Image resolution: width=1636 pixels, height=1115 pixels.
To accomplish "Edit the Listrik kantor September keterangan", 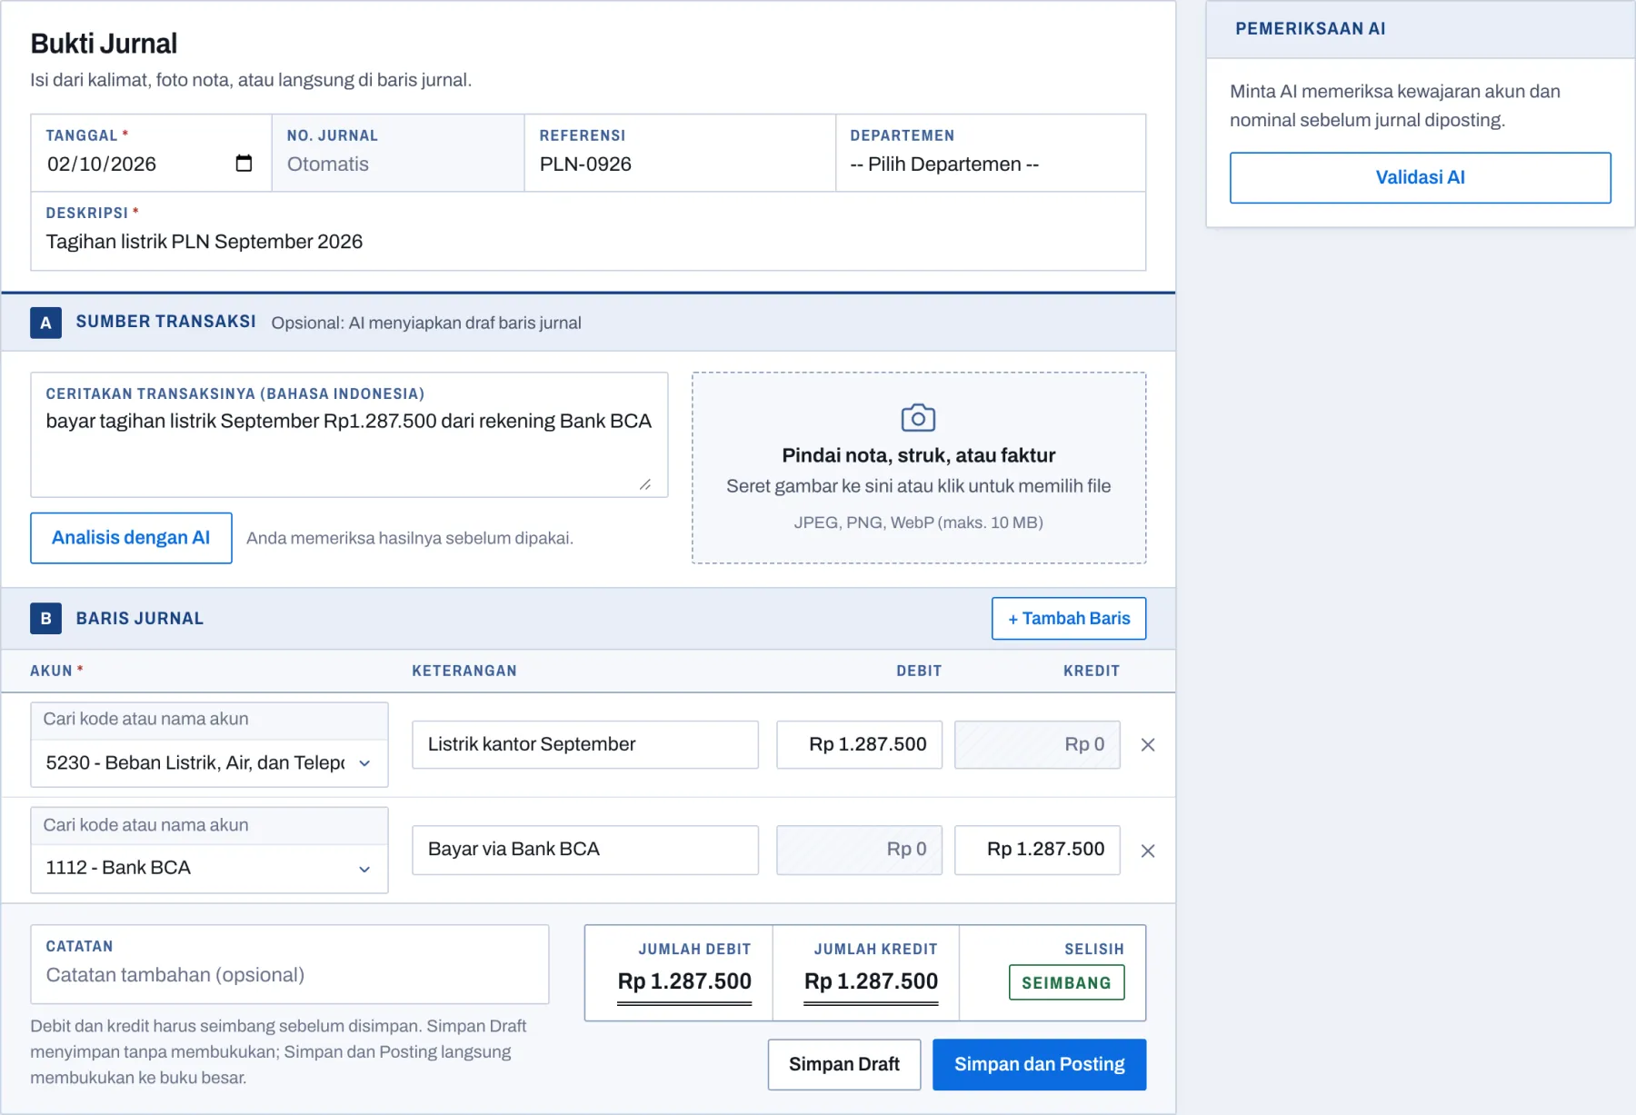I will coord(585,745).
